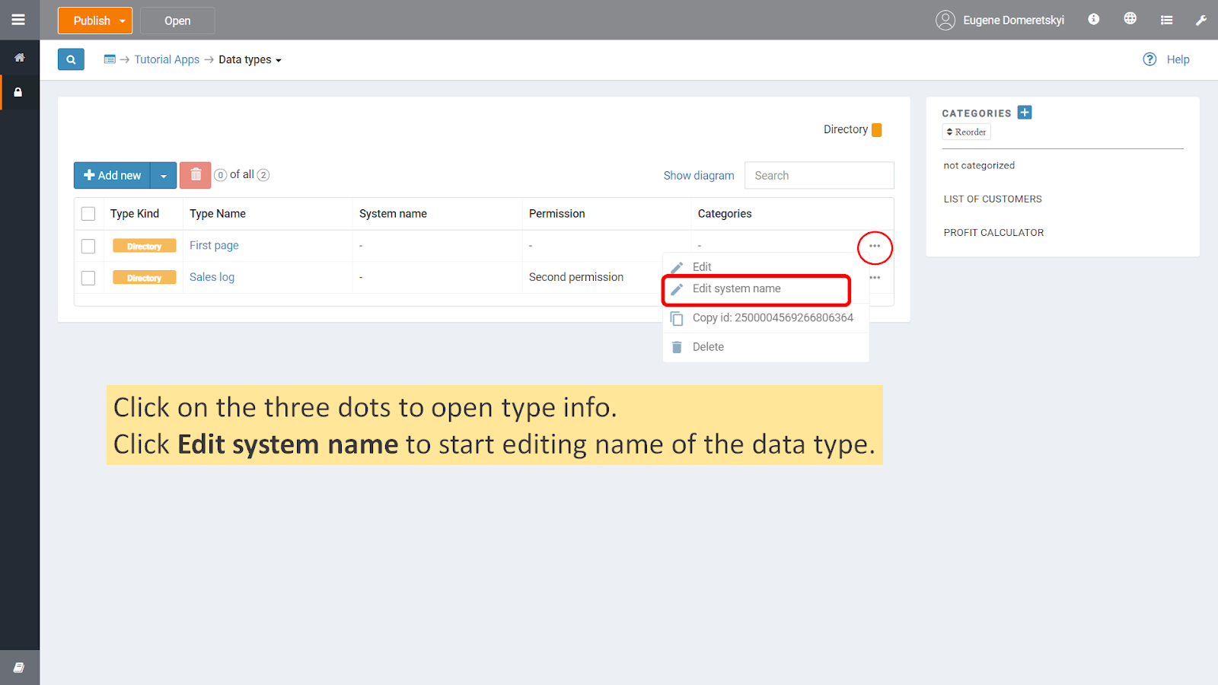Open the Add new dropdown arrow

click(x=164, y=176)
